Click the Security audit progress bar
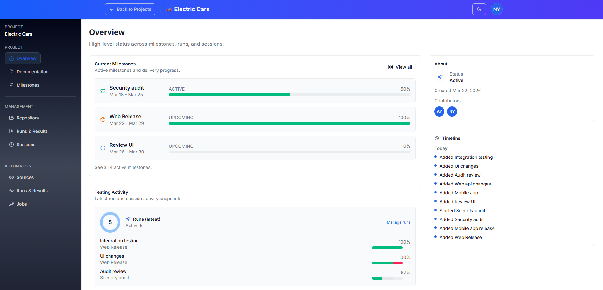 (x=289, y=95)
